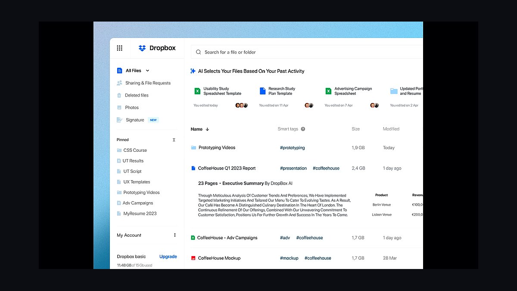Click the #mockup smart tag
Viewport: 517px width, 291px height.
tap(289, 258)
